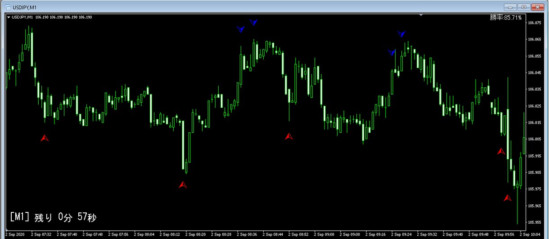The image size is (549, 239).
Task: Select the topmost blue sell arrow near 08:36
Action: coord(254,22)
